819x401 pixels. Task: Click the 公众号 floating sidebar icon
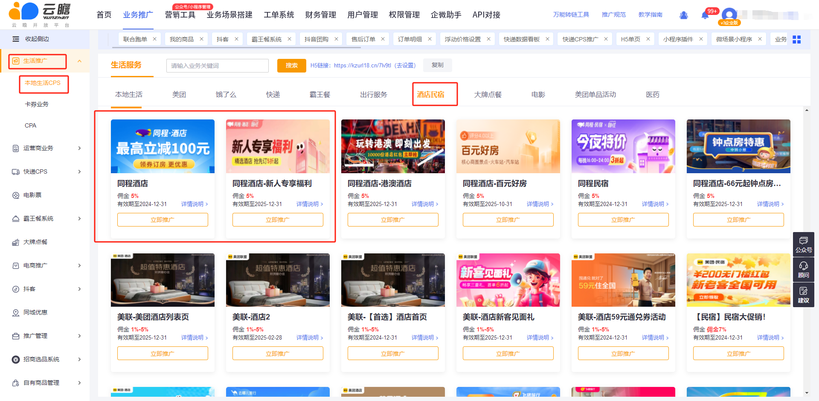pos(803,244)
